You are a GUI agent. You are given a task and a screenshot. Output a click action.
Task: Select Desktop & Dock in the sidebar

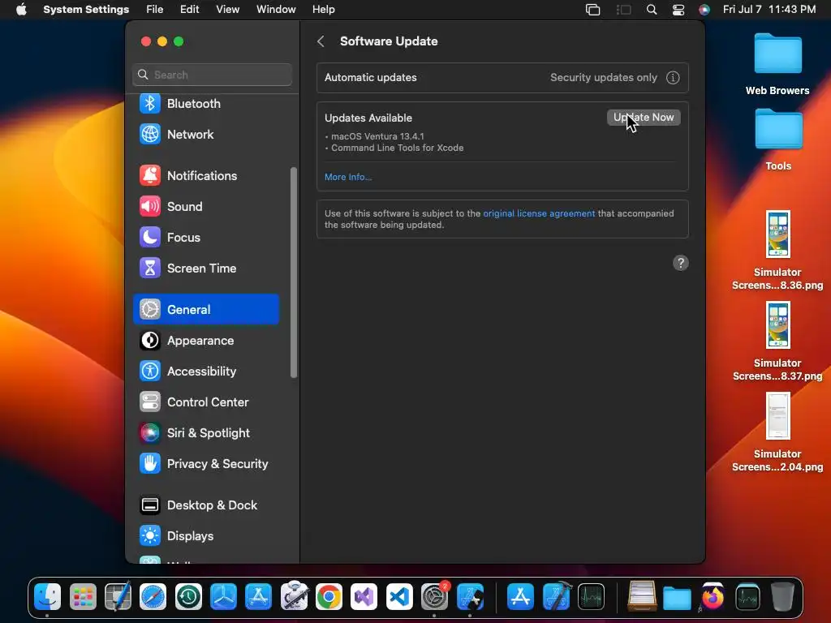[x=205, y=505]
